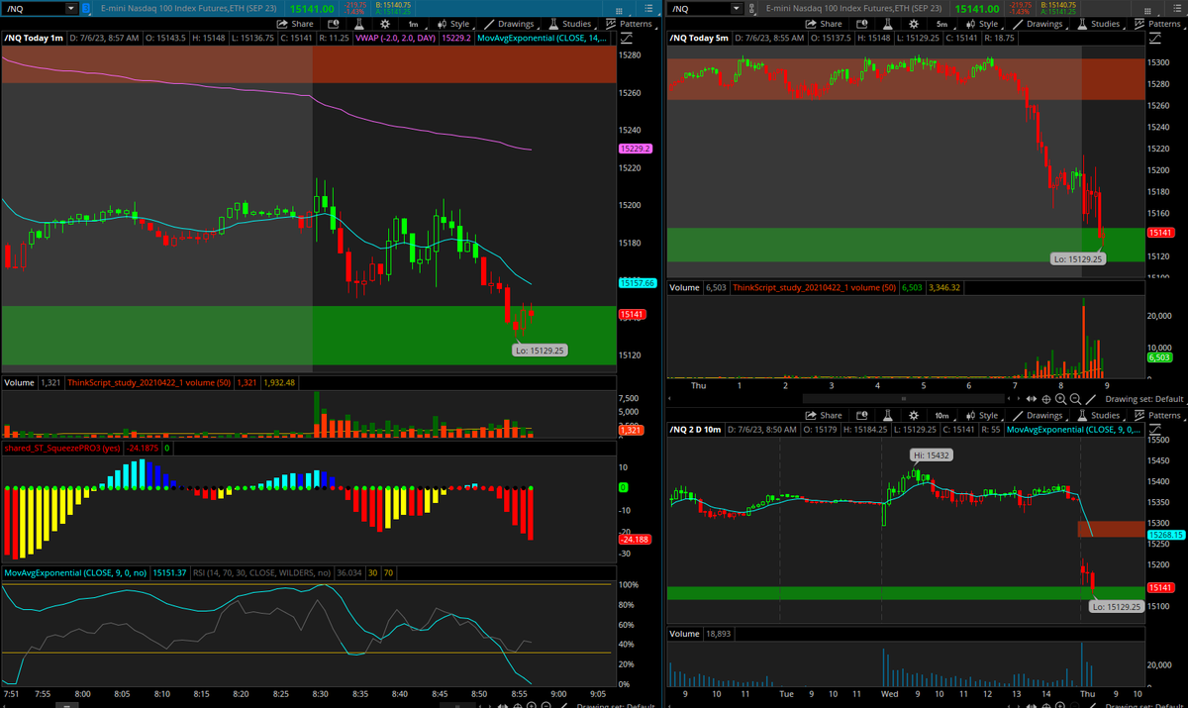This screenshot has width=1188, height=708.
Task: Click Share on the 5m chart toolbar
Action: pos(824,24)
